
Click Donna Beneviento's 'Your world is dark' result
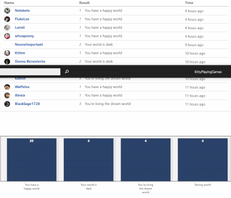pos(98,62)
